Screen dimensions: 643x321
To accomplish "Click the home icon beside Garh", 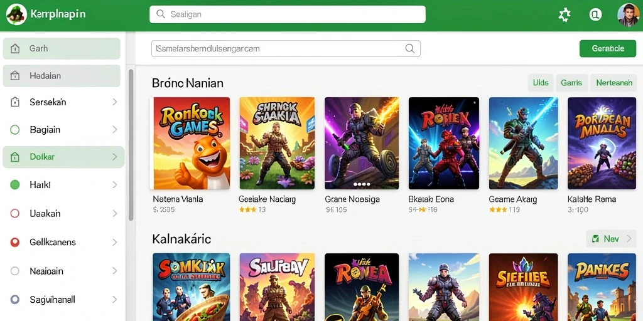I will (x=15, y=49).
